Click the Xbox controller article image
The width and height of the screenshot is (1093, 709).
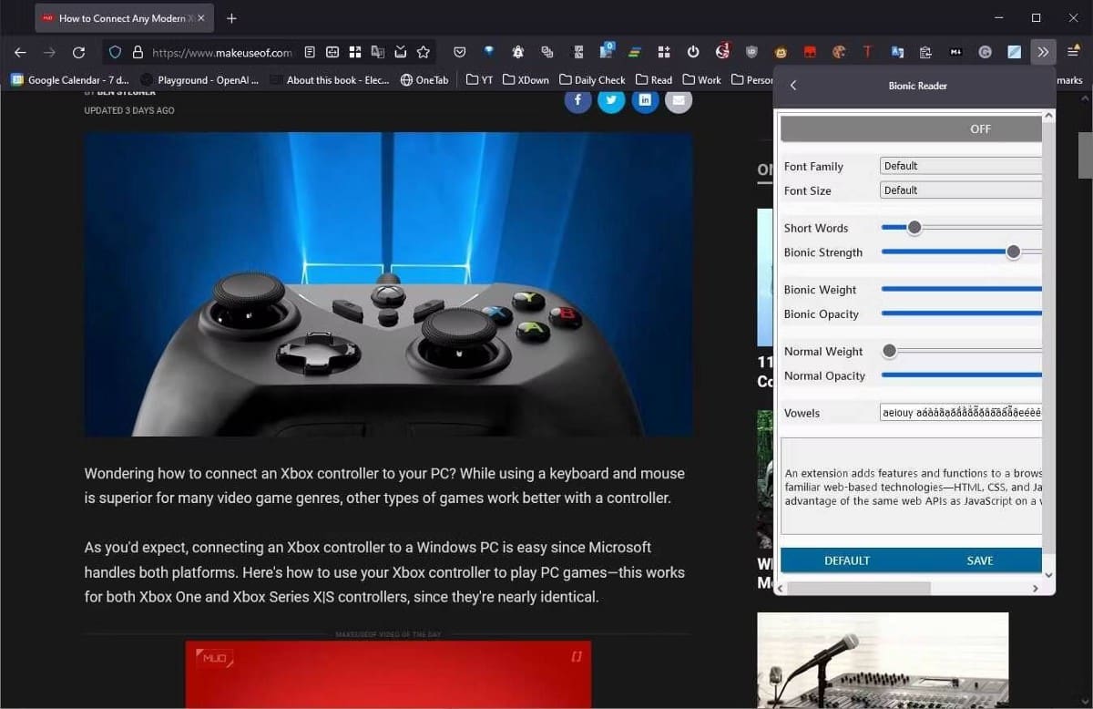pos(388,284)
